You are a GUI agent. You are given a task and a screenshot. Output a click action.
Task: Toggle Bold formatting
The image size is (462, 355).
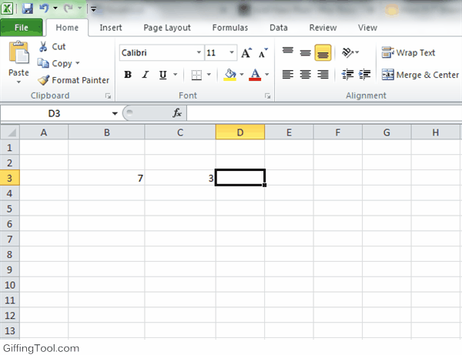[x=128, y=75]
